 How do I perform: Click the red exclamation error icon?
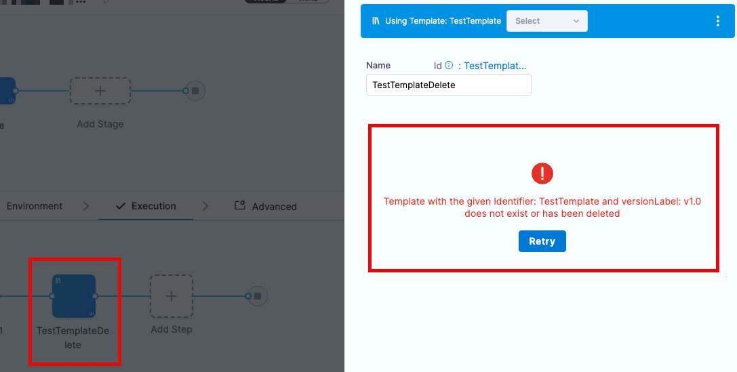[542, 173]
